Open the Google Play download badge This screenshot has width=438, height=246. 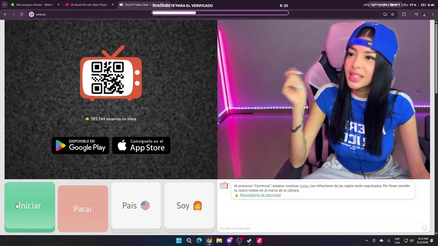point(80,146)
